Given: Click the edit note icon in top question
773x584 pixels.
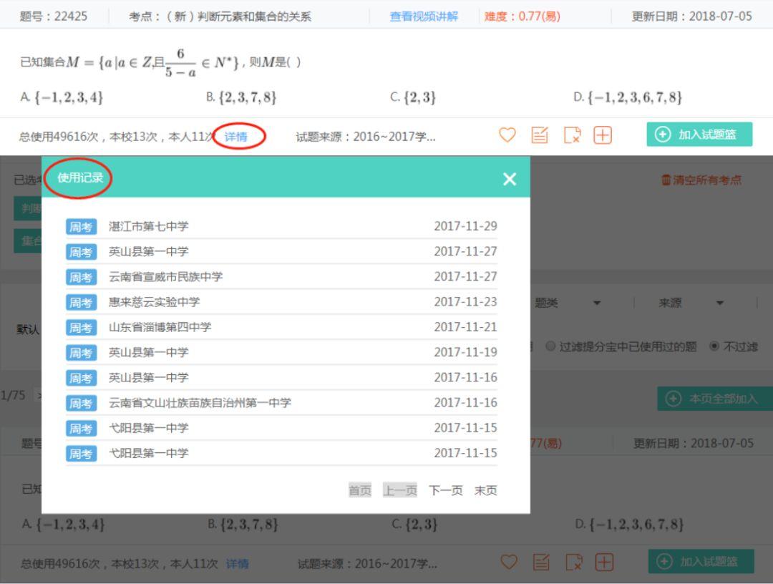Looking at the screenshot, I should (539, 136).
